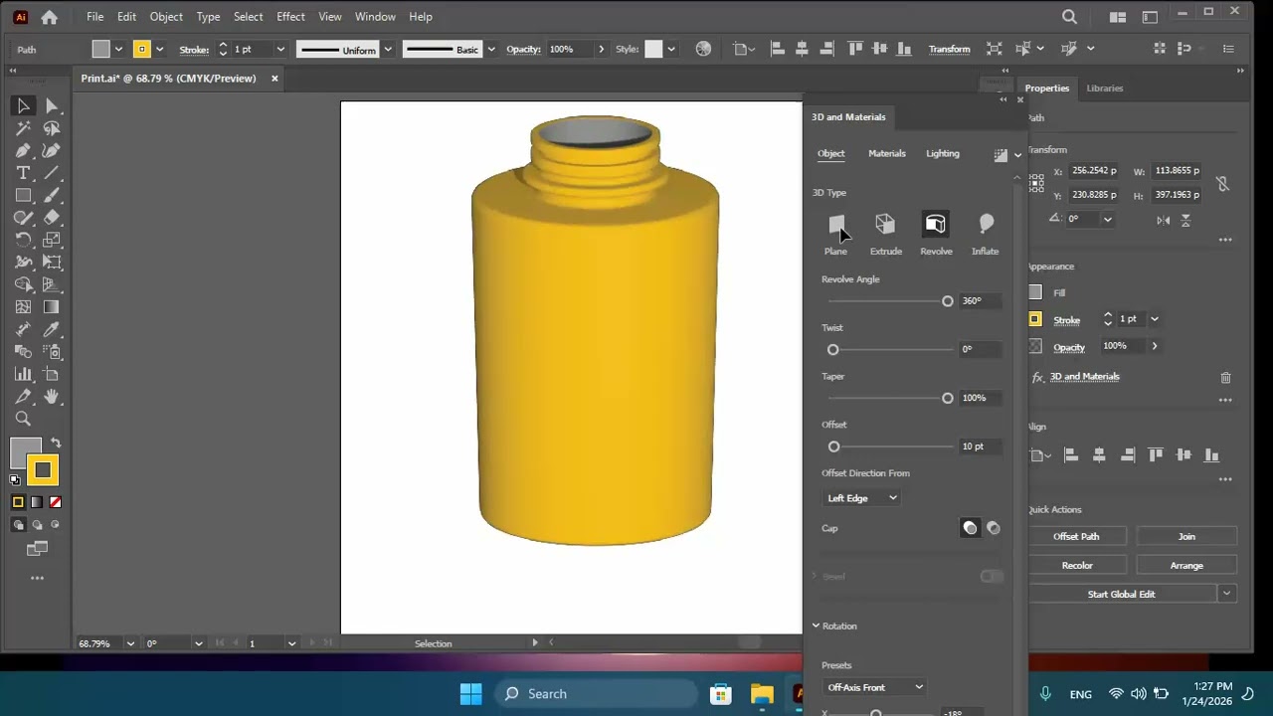Select the Magic Wand tool
The width and height of the screenshot is (1273, 716).
click(x=23, y=128)
